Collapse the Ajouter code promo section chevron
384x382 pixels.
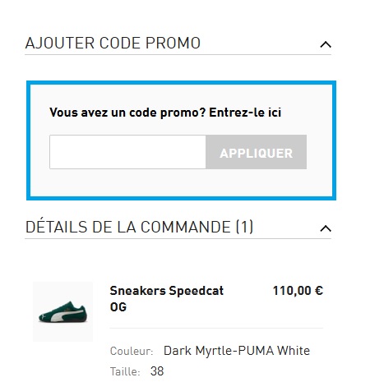click(326, 44)
